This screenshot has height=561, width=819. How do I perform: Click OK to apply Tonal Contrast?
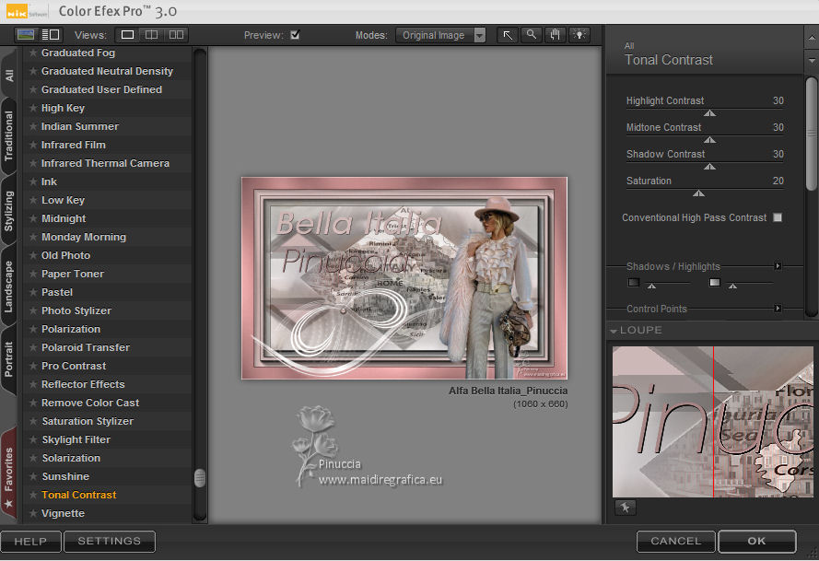757,541
